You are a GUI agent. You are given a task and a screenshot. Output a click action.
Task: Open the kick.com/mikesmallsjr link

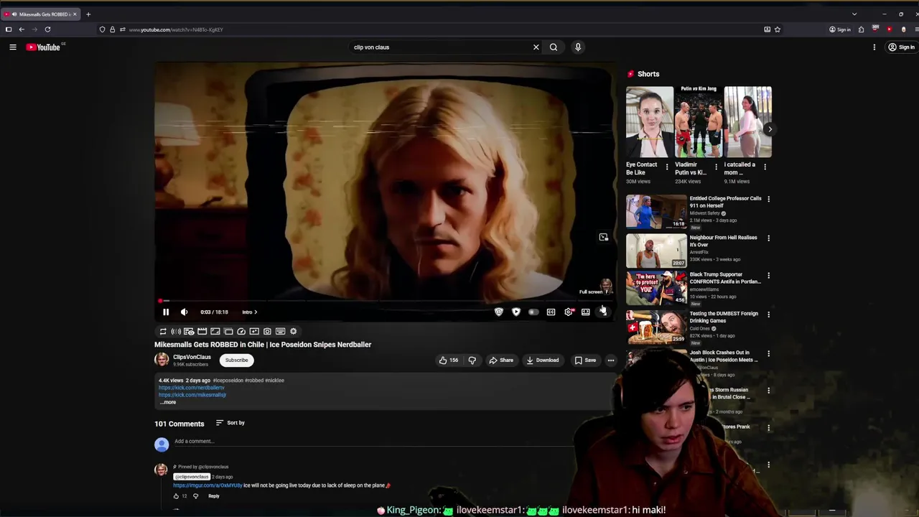coord(192,395)
